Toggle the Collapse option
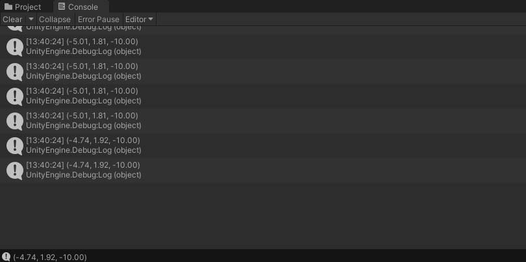This screenshot has width=526, height=262. click(x=55, y=20)
